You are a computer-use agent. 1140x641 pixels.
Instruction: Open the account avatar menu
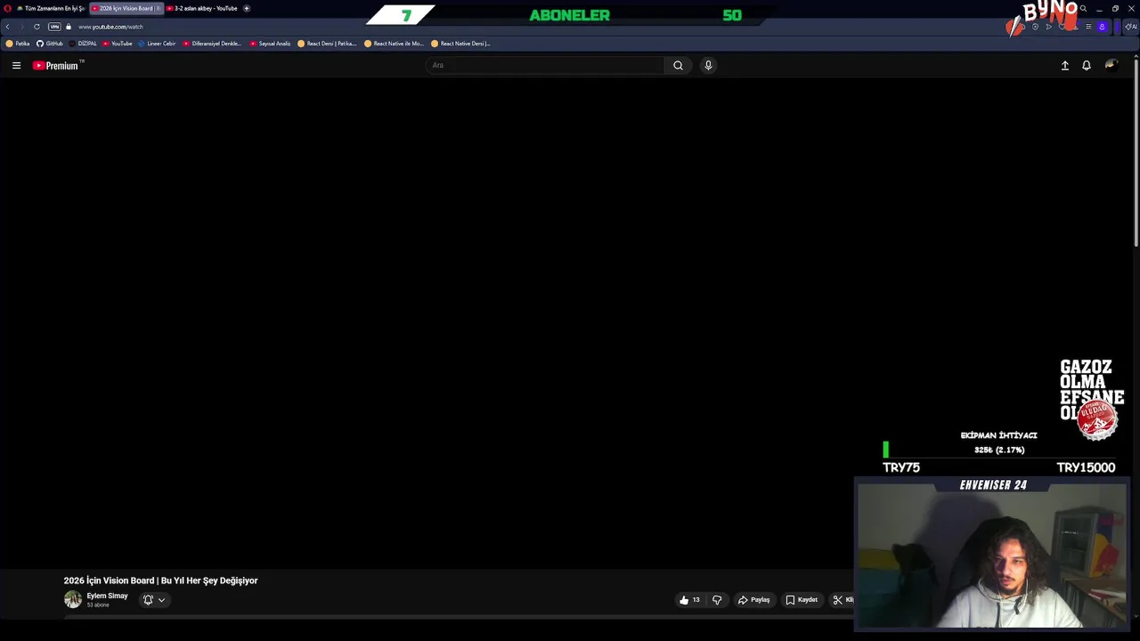(x=1111, y=65)
